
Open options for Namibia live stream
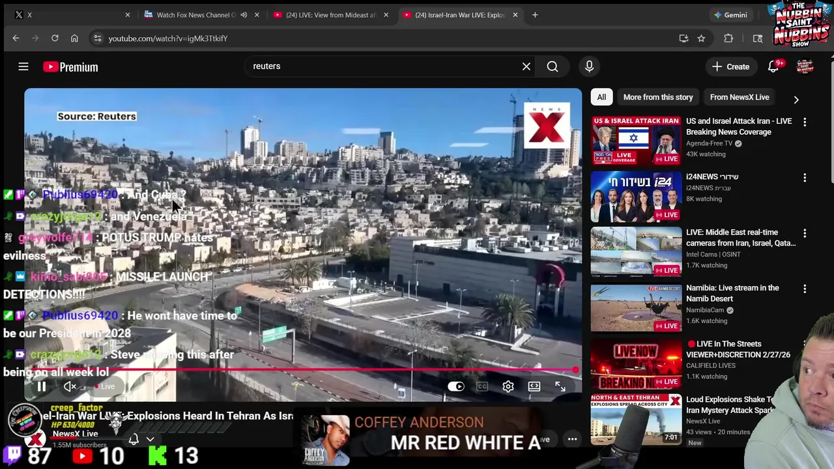tap(805, 289)
